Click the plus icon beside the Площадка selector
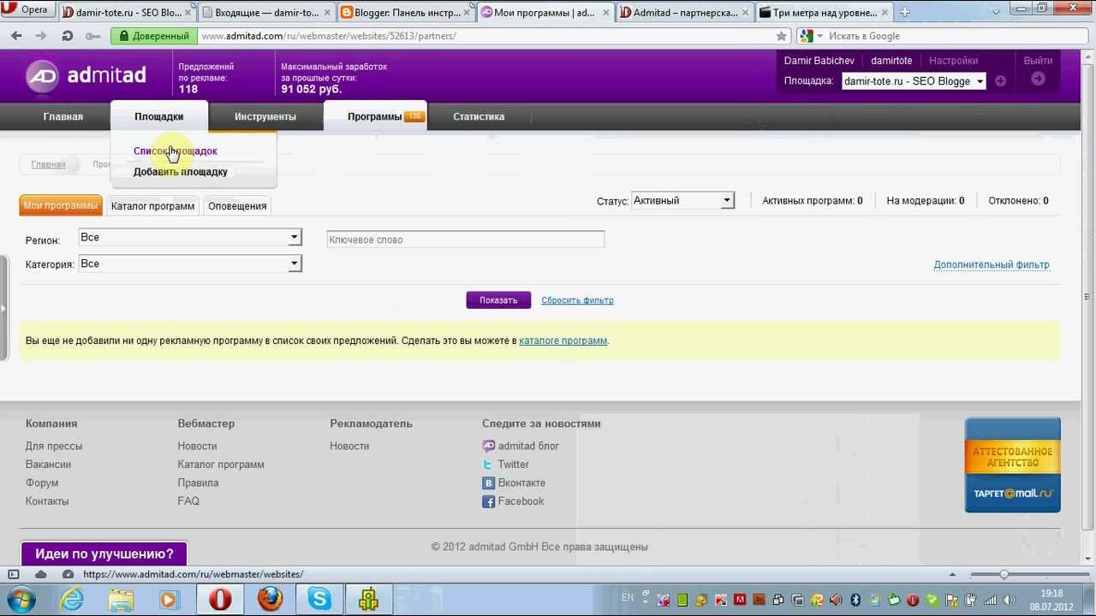 click(1000, 80)
